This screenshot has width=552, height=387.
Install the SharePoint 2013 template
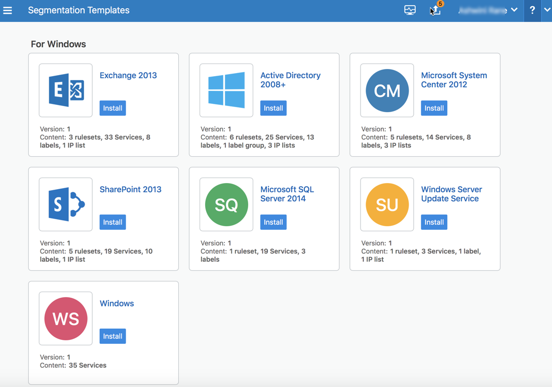click(x=112, y=222)
